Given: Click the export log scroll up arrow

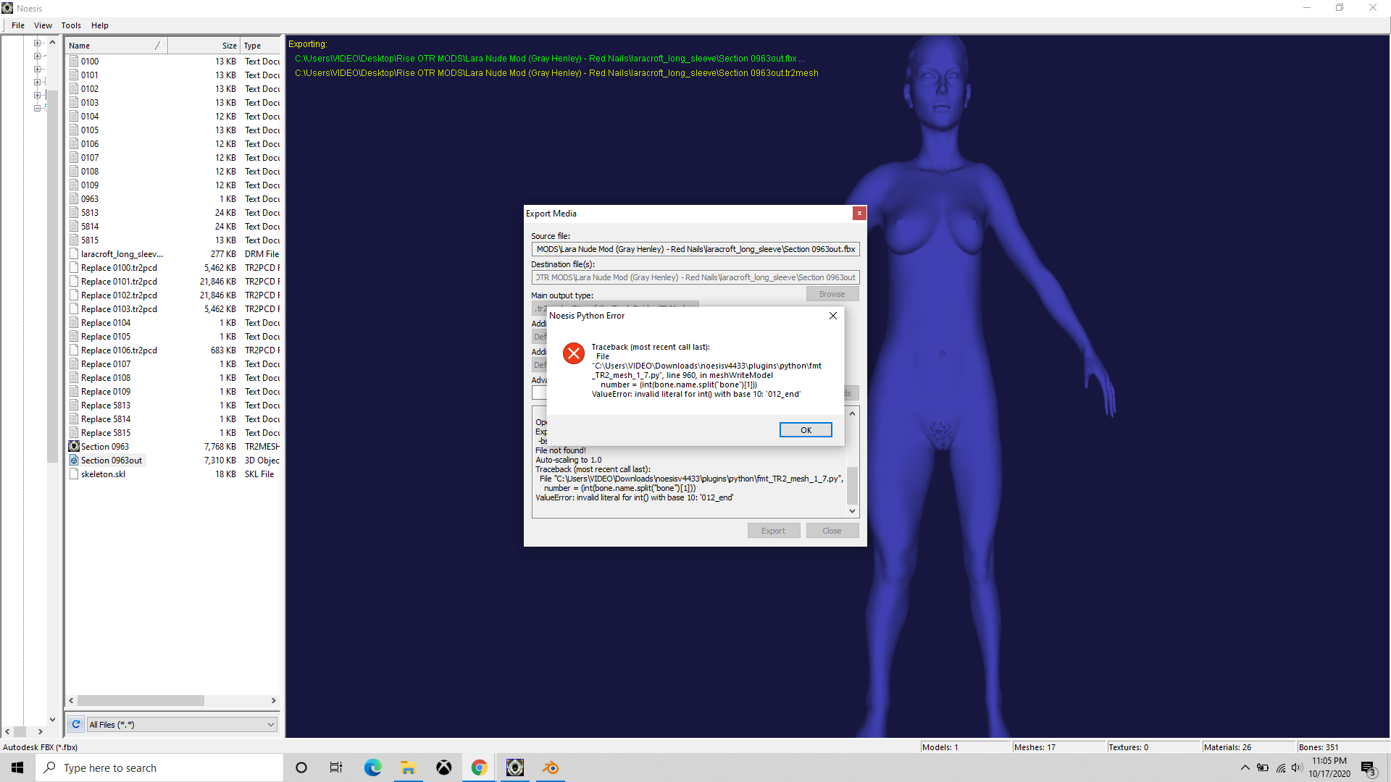Looking at the screenshot, I should (852, 413).
